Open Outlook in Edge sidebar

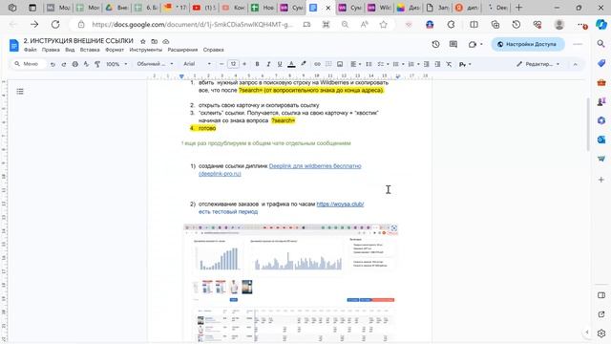(601, 140)
